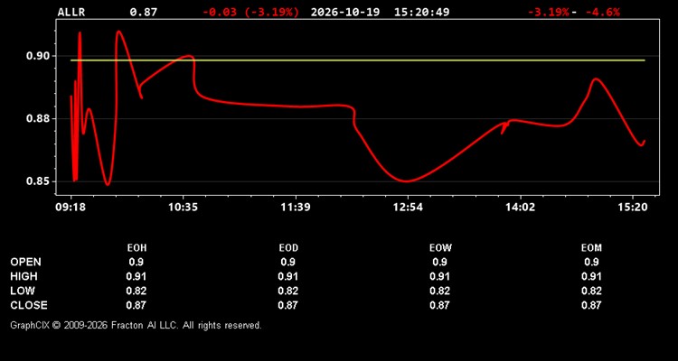The width and height of the screenshot is (678, 361).
Task: Click the red change -0.03 (-3.19%)
Action: click(250, 12)
